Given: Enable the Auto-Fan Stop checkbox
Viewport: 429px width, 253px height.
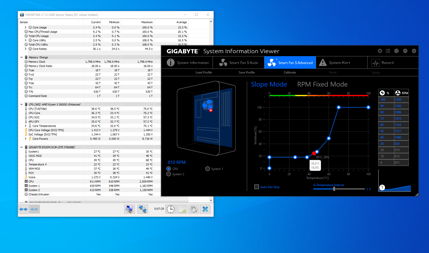Looking at the screenshot, I should (x=257, y=187).
